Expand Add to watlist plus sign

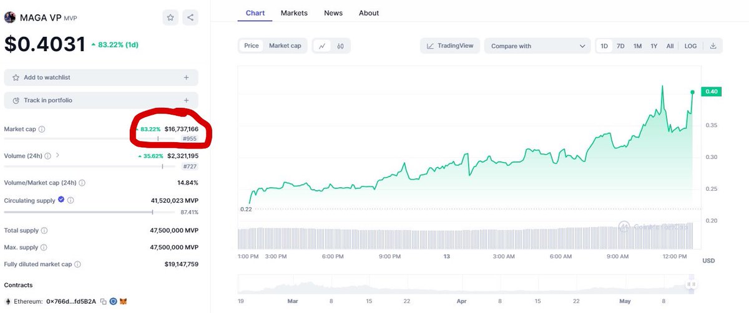[x=186, y=77]
